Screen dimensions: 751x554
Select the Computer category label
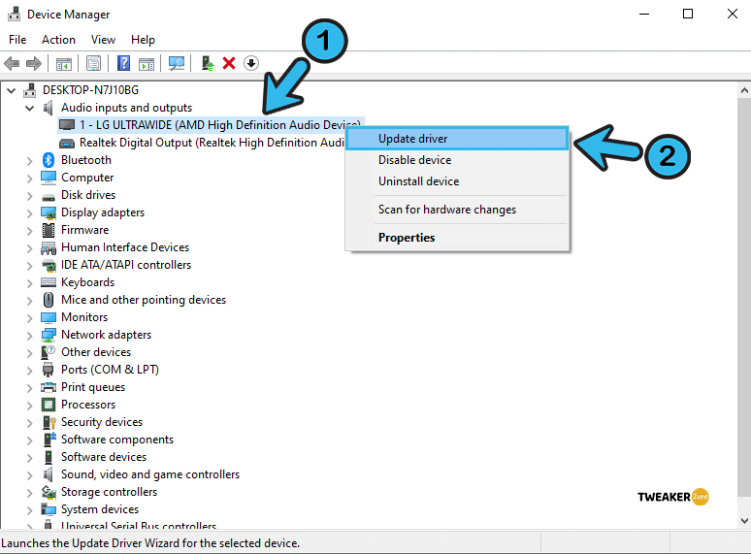coord(87,178)
